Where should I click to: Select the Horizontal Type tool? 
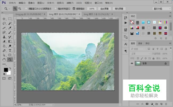pyautogui.click(x=10, y=51)
